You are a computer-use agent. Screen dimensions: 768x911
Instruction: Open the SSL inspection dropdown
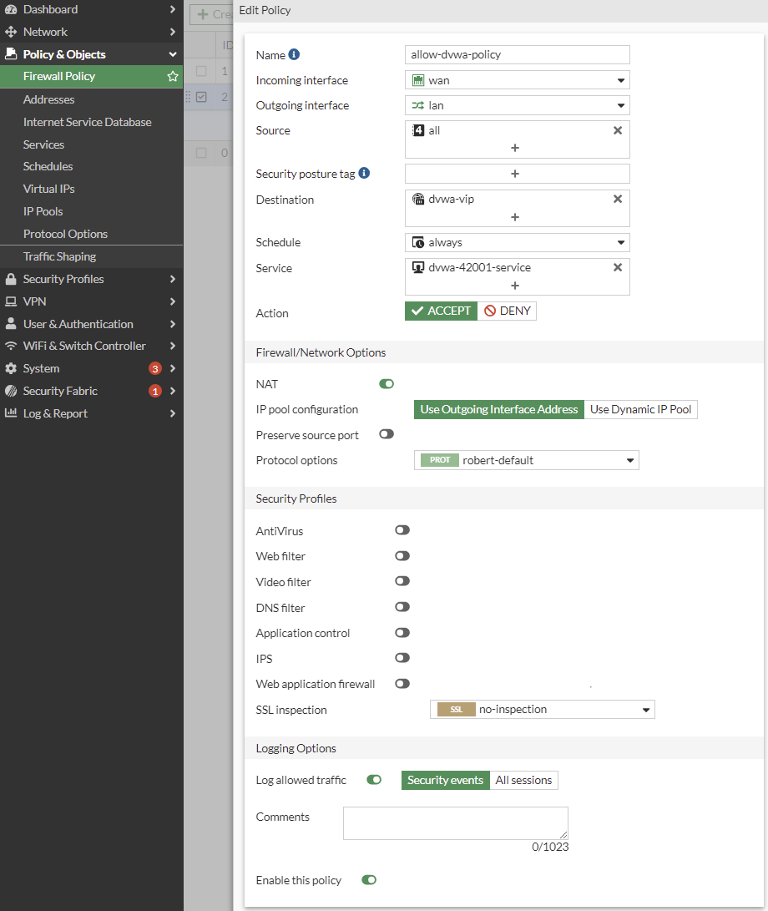(x=542, y=710)
